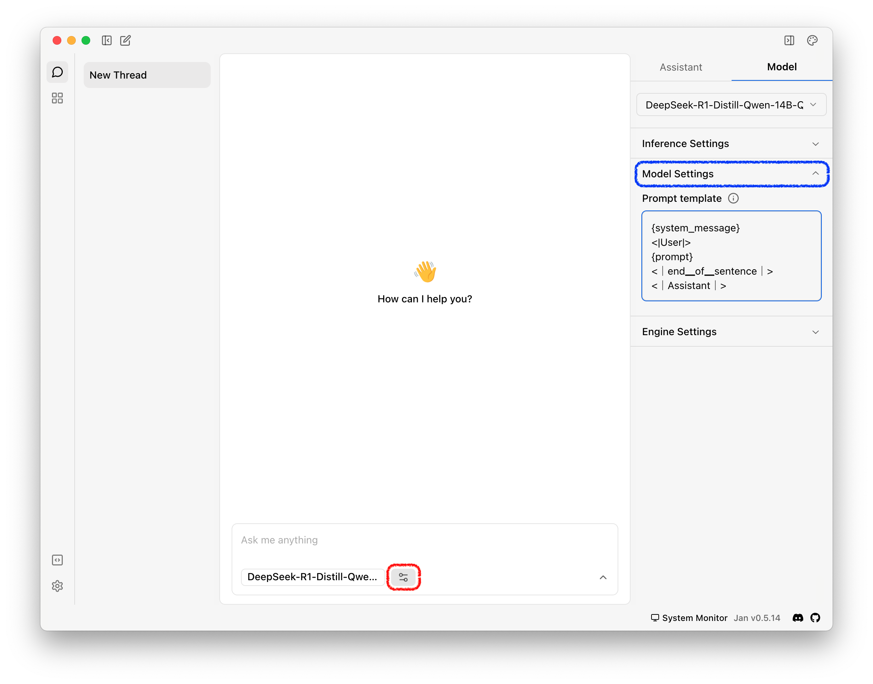873x684 pixels.
Task: Open the theme palette icon
Action: tap(812, 40)
